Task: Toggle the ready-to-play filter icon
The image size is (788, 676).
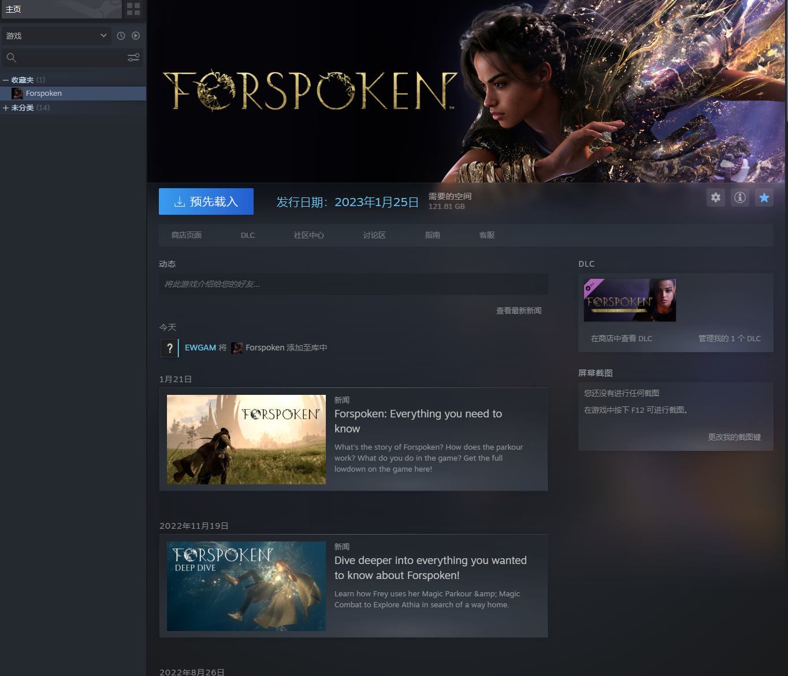Action: [136, 36]
